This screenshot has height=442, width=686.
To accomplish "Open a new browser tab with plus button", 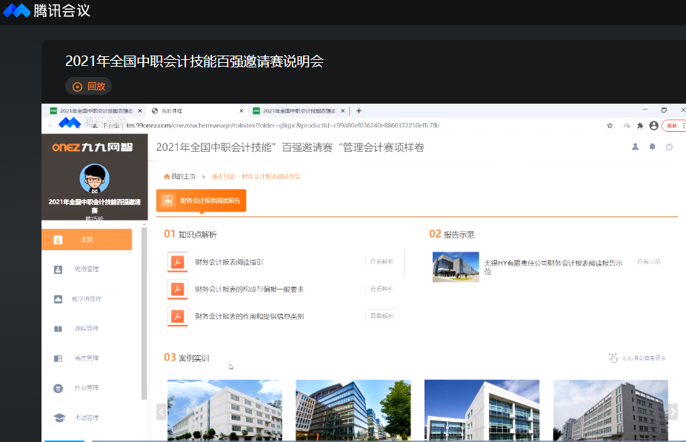I will pyautogui.click(x=359, y=111).
